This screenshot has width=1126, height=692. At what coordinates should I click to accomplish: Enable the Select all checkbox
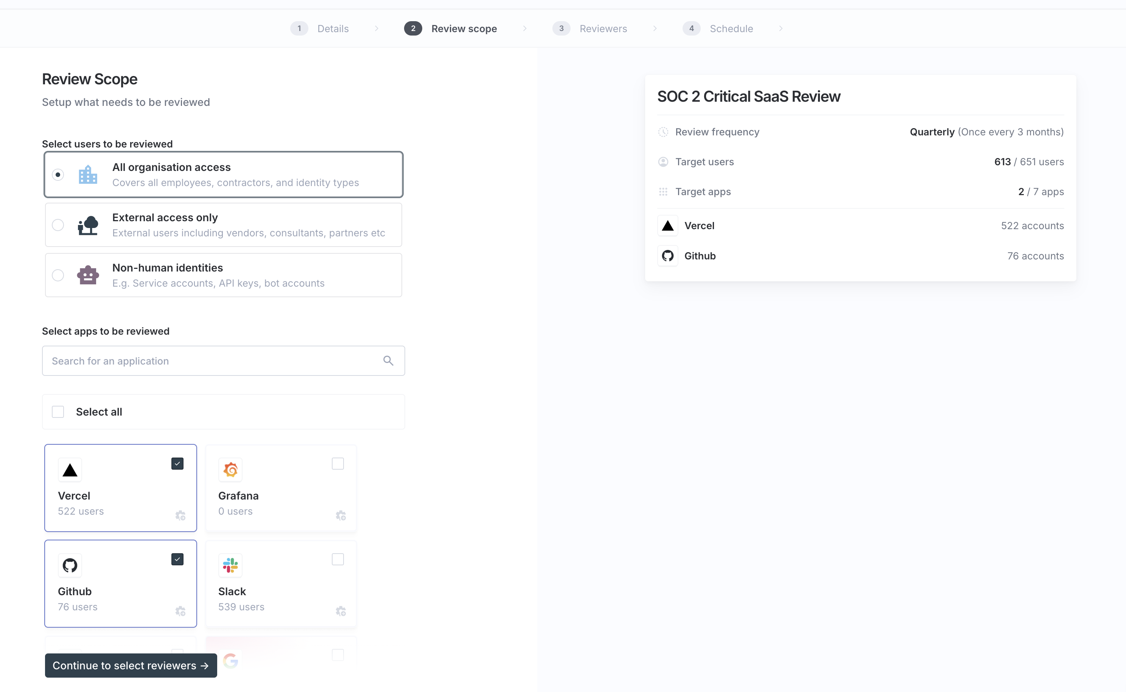pyautogui.click(x=58, y=412)
